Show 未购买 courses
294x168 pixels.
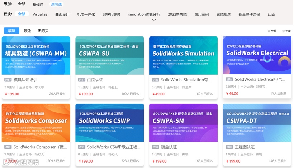click(43, 31)
